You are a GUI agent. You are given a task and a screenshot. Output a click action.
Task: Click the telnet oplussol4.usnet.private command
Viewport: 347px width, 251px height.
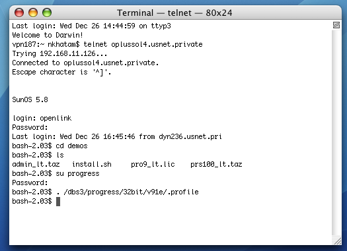click(x=143, y=44)
